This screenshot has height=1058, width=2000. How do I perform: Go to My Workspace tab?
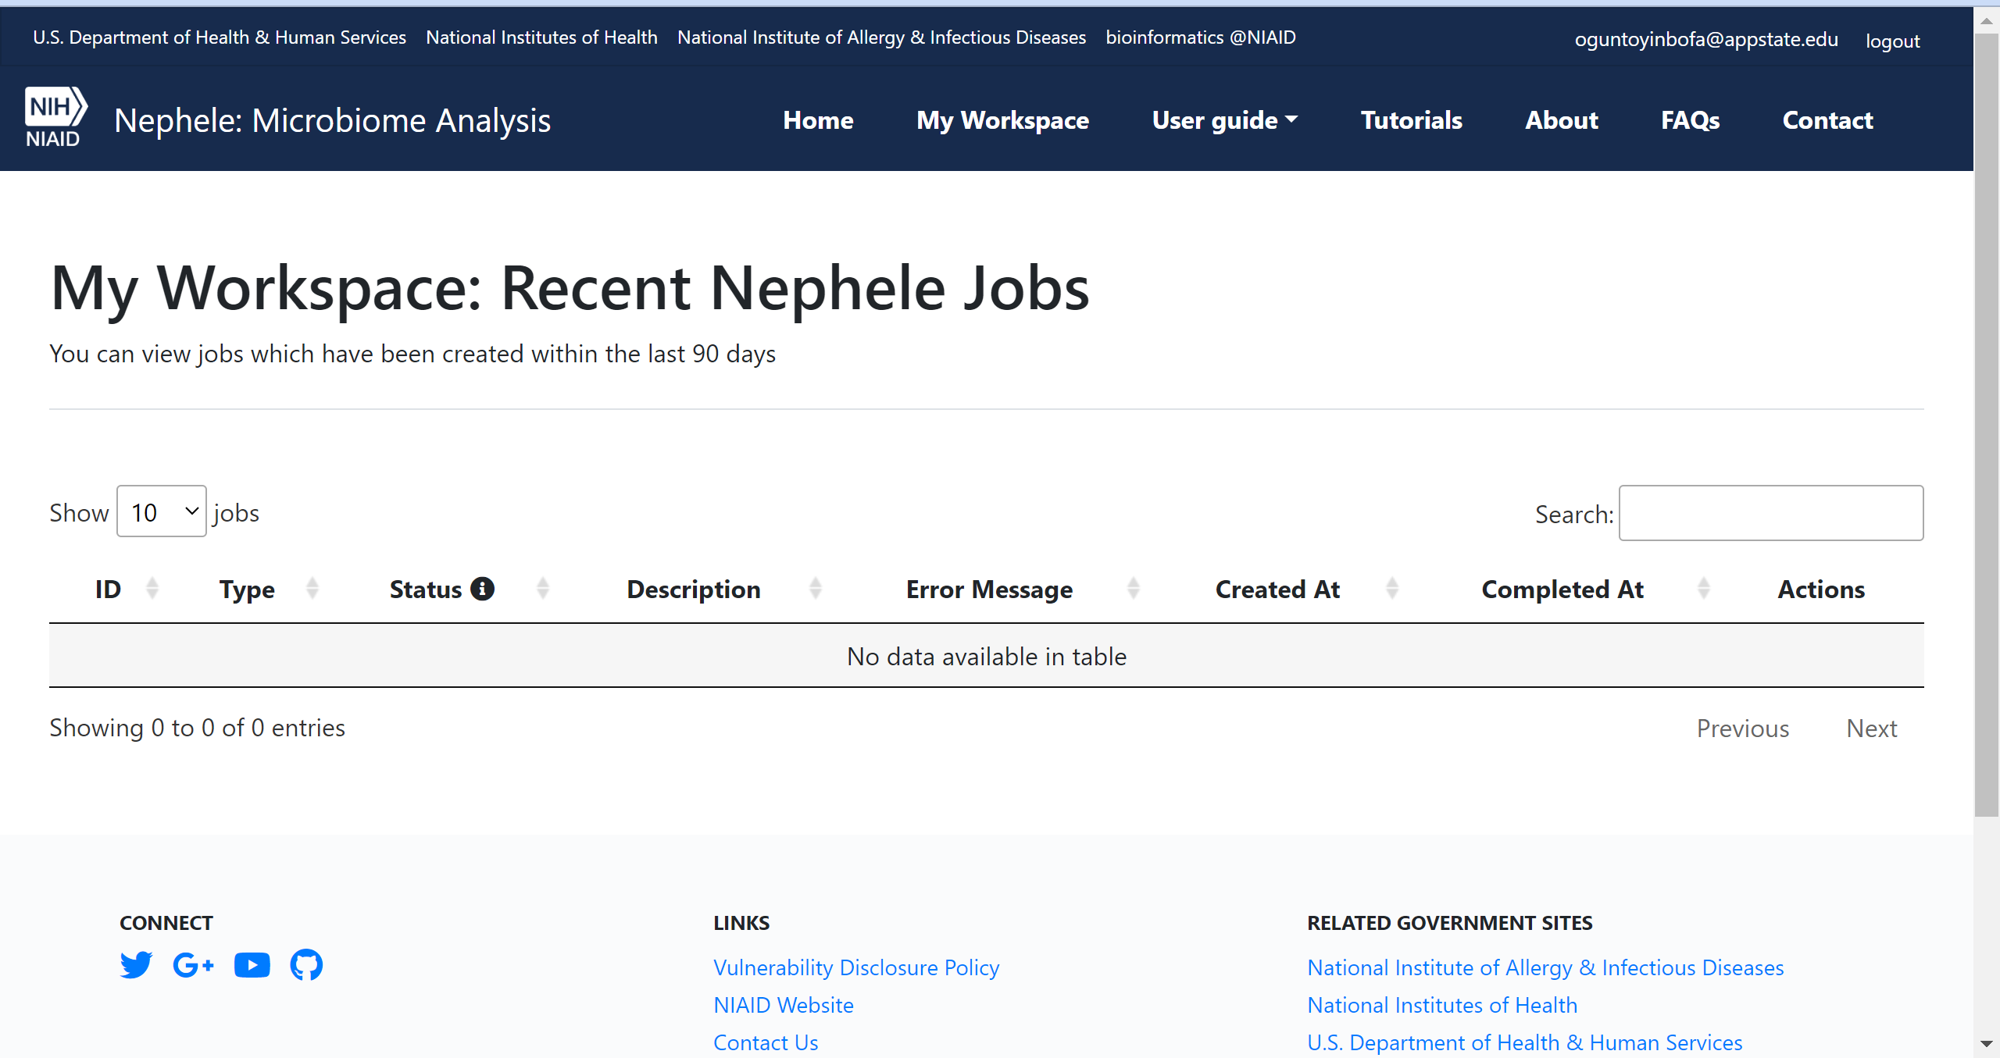pyautogui.click(x=1002, y=120)
